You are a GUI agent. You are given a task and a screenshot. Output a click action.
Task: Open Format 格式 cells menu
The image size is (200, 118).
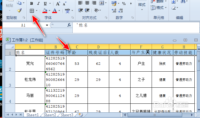159,8
